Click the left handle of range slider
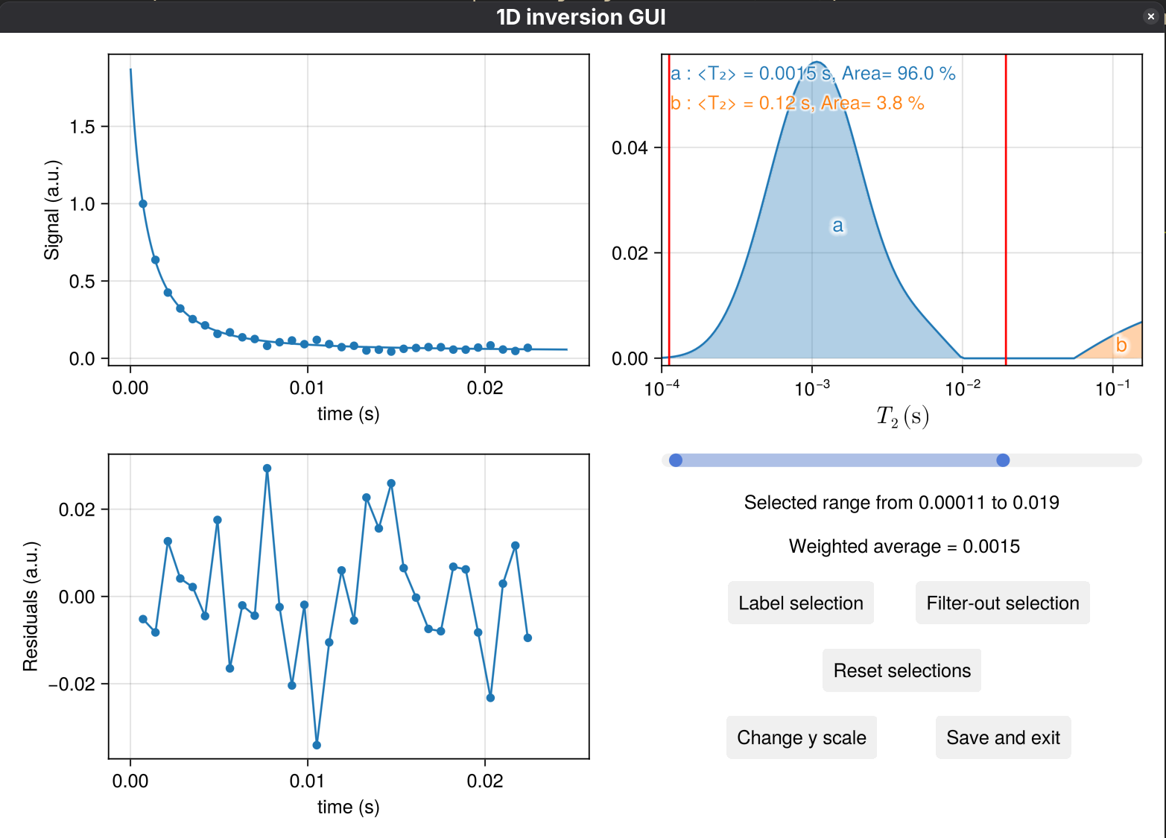This screenshot has width=1166, height=838. [676, 460]
